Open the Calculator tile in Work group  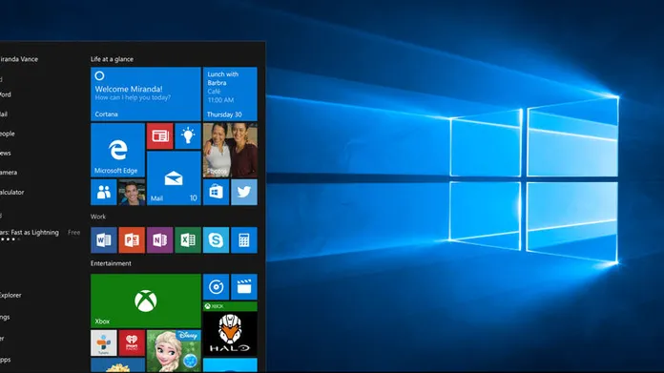point(244,240)
